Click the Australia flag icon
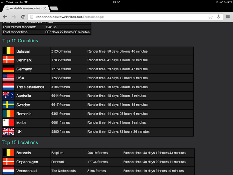233x175 pixels. click(9, 96)
